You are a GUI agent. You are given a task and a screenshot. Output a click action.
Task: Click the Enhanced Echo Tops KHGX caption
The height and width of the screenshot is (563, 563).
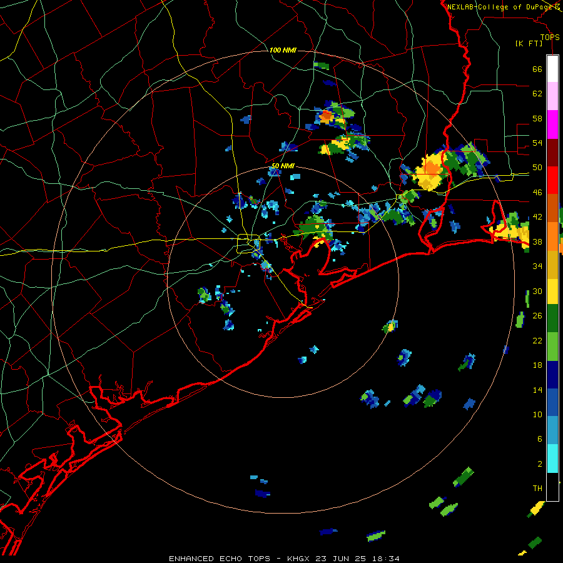click(x=284, y=559)
